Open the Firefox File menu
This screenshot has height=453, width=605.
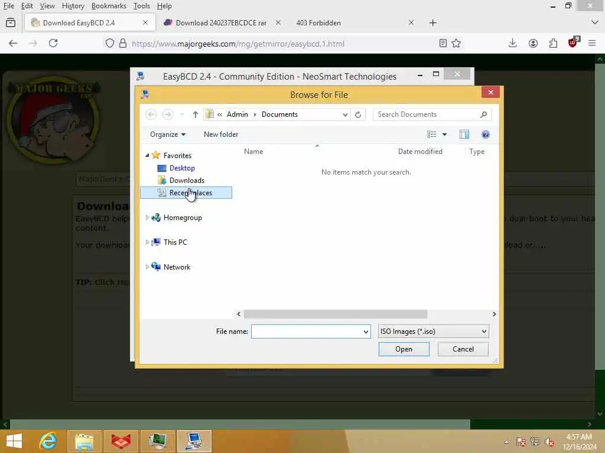click(x=8, y=6)
